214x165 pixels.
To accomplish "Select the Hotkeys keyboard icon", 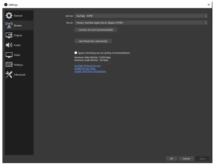I will (9, 64).
